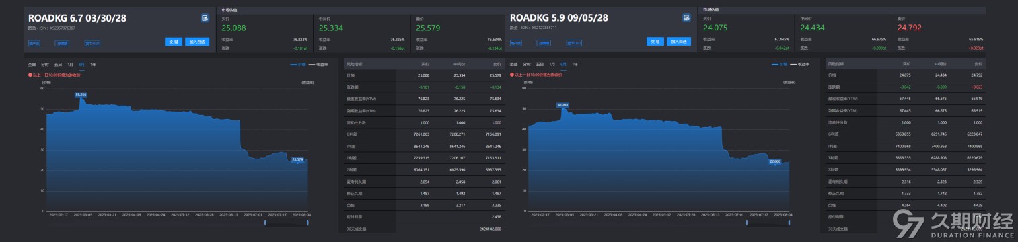Click the red info icon above the ROADKG 6.7 chart
The width and height of the screenshot is (1018, 242).
pos(30,75)
